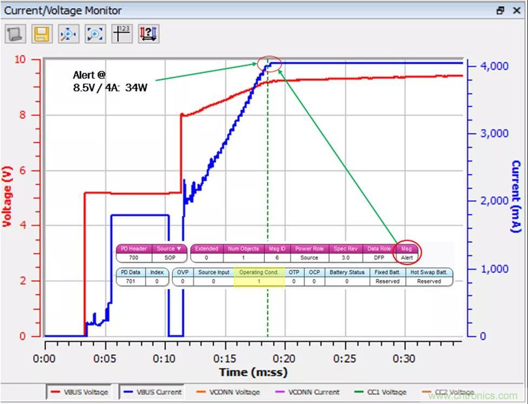Click the zoom-in arrows toolbar icon
This screenshot has width=528, height=404.
(x=69, y=34)
